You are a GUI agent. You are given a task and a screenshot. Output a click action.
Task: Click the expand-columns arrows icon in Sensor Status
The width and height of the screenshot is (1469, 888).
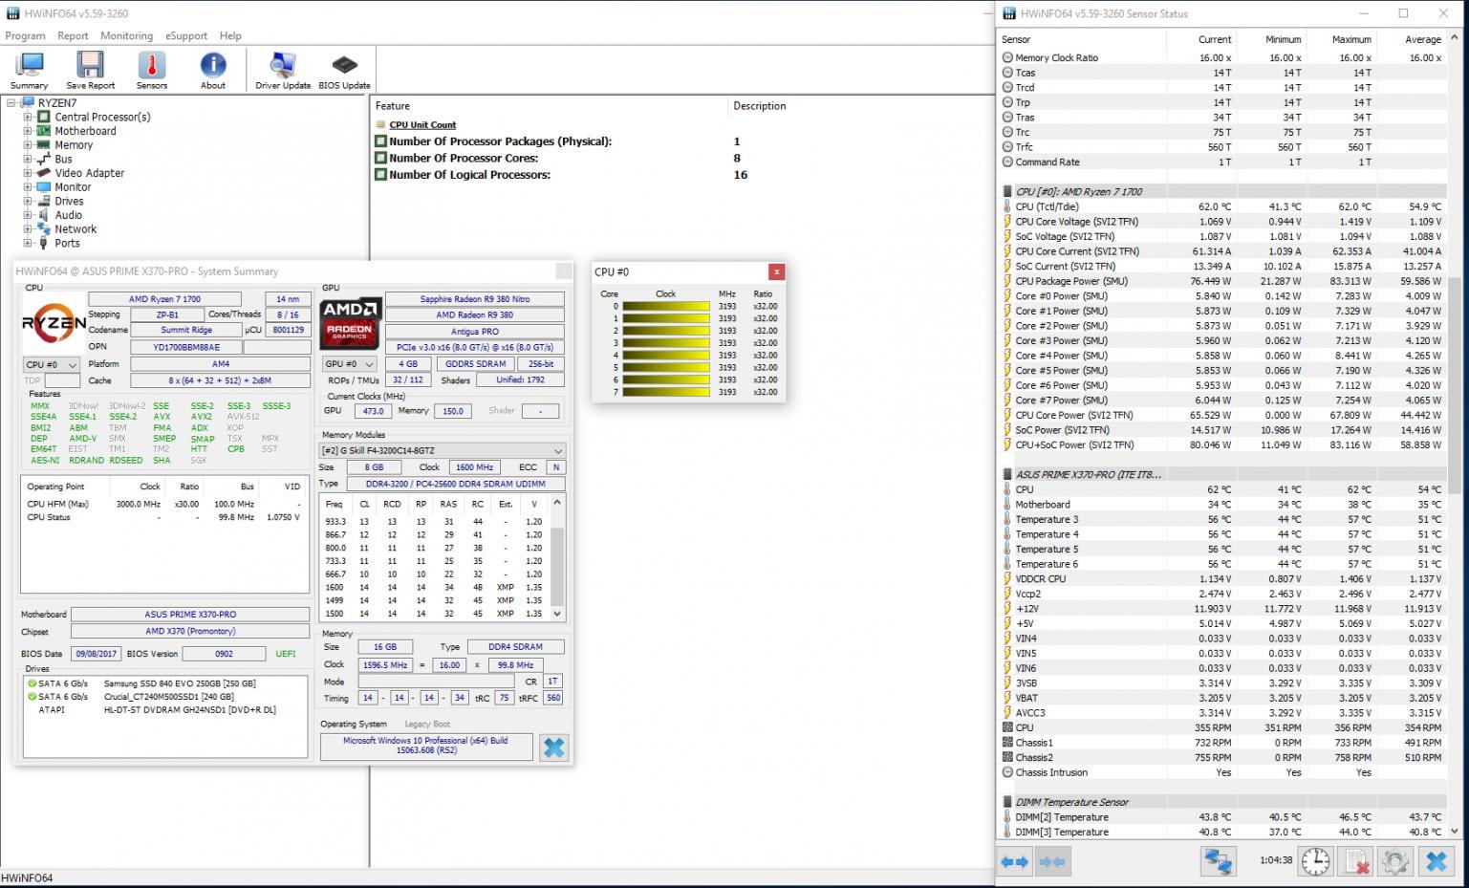tap(1015, 861)
